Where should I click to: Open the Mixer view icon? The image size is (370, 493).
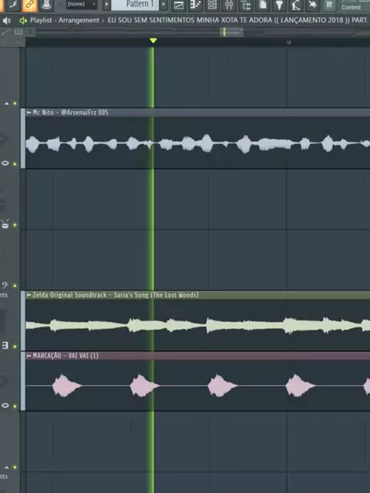pyautogui.click(x=229, y=5)
